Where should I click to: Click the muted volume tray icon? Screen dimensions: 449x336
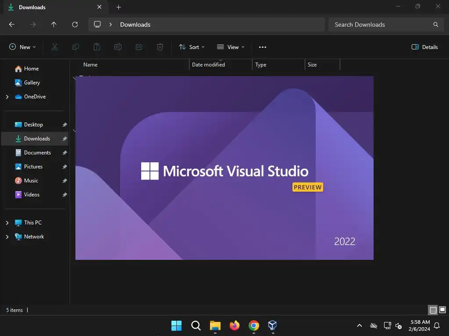click(399, 325)
